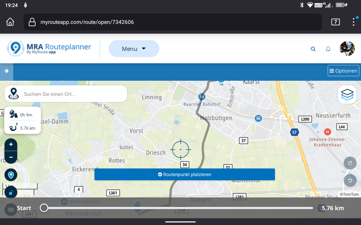Click the road number 34 sign
This screenshot has width=361, height=225.
pos(185,165)
